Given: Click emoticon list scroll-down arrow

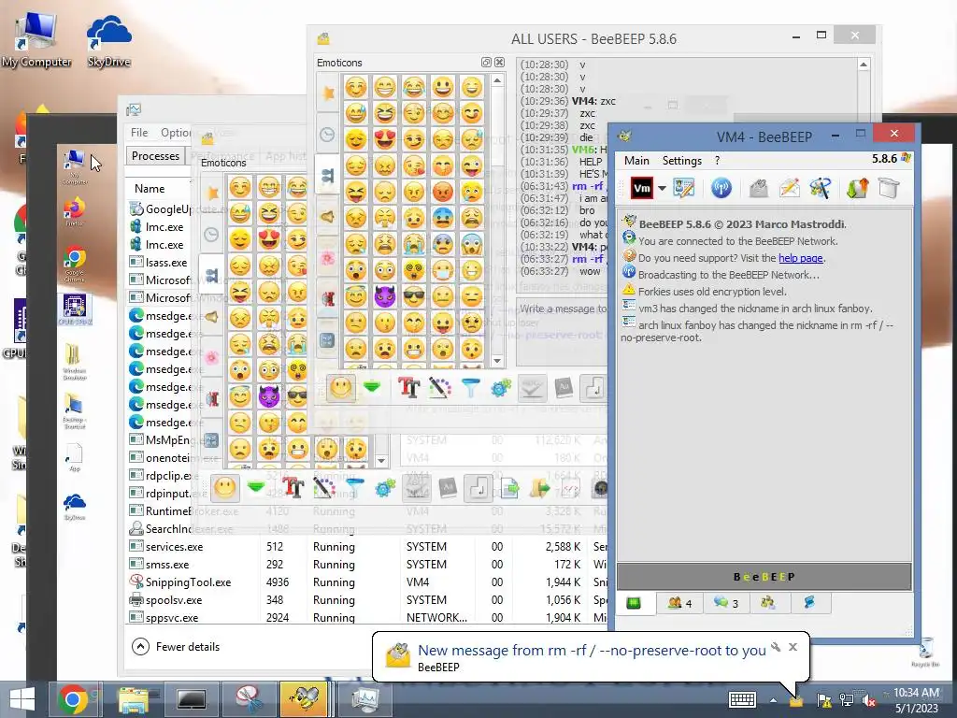Looking at the screenshot, I should point(497,362).
